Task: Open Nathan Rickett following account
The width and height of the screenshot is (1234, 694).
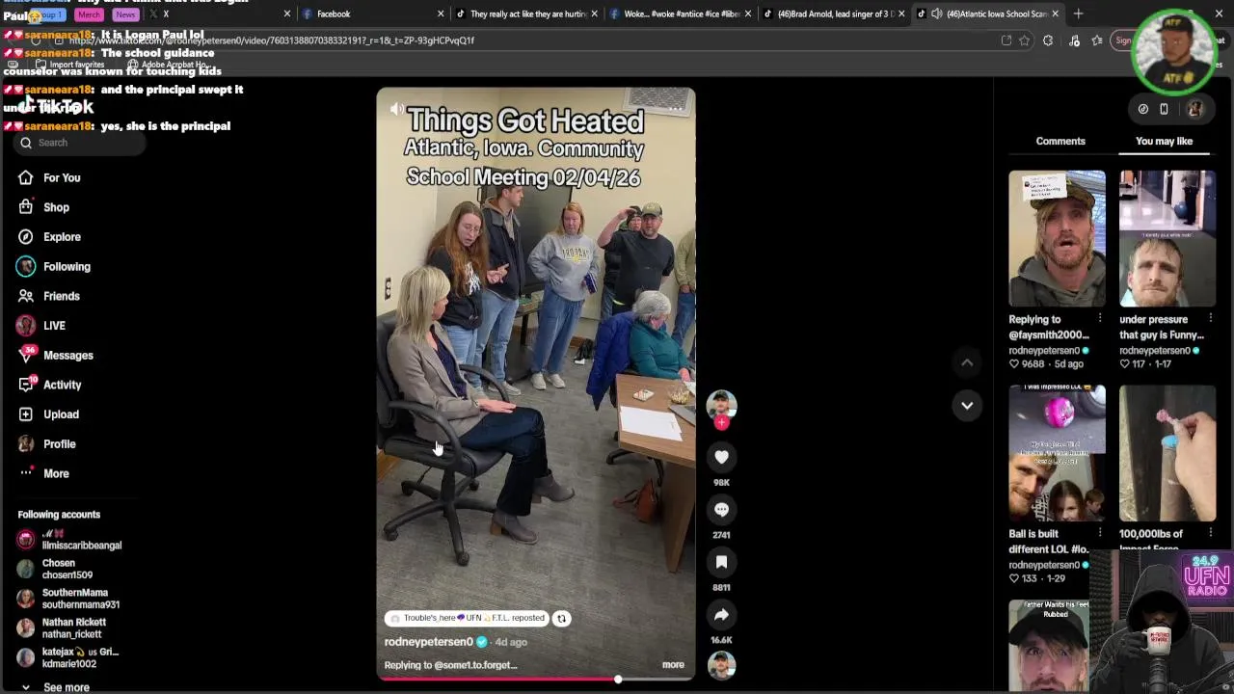Action: (x=61, y=628)
